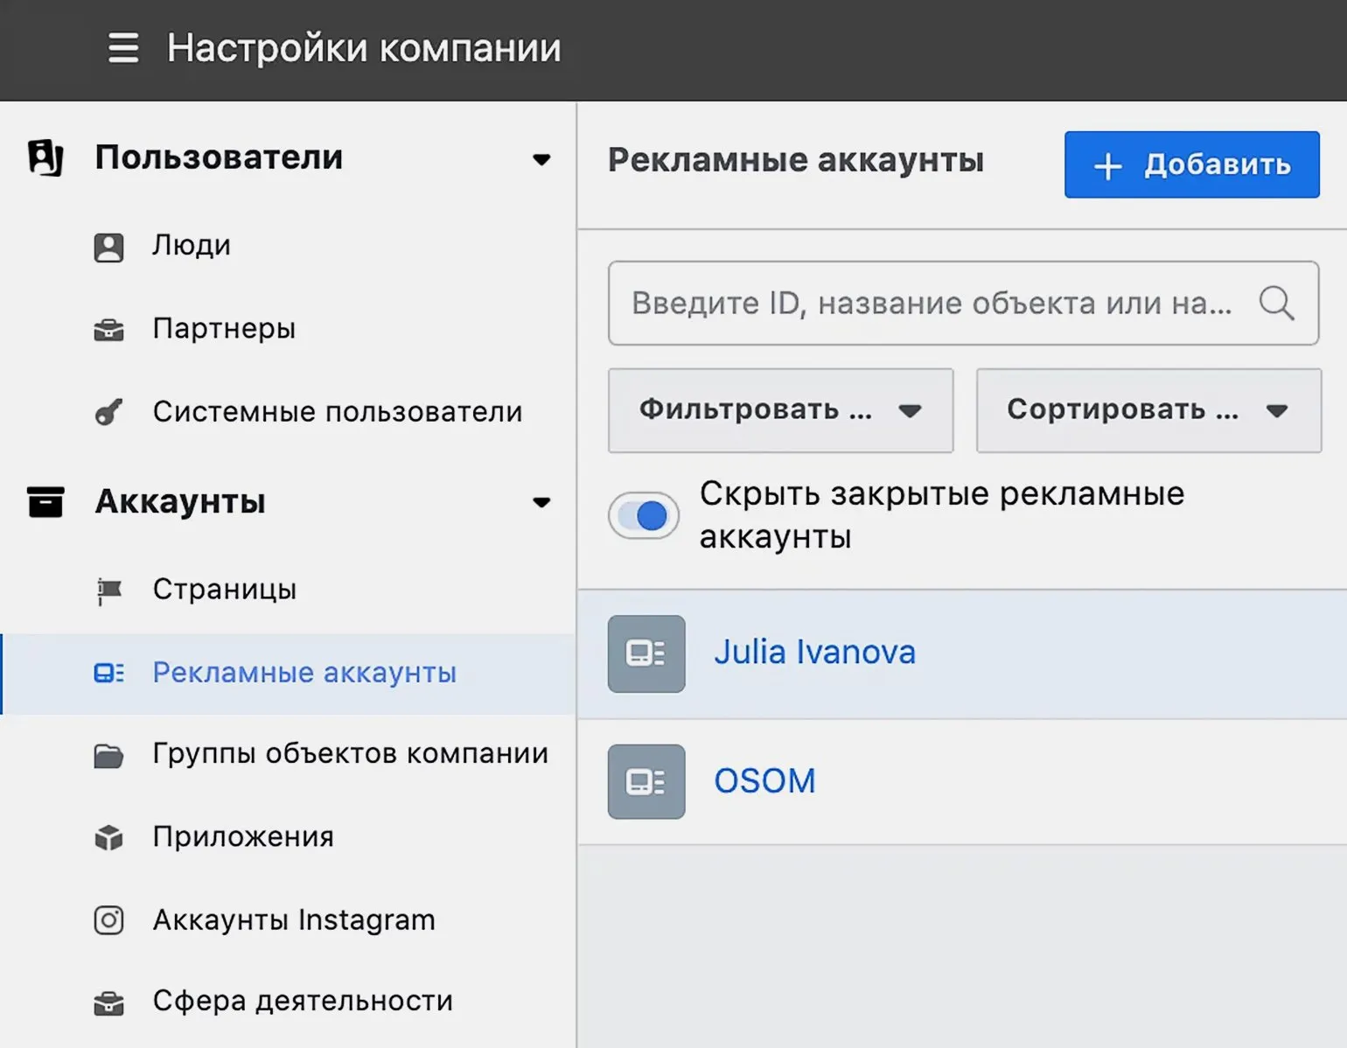The height and width of the screenshot is (1048, 1347).
Task: Click the search magnifier icon
Action: pos(1276,304)
